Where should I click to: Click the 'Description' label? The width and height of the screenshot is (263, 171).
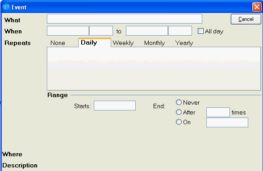pyautogui.click(x=20, y=166)
